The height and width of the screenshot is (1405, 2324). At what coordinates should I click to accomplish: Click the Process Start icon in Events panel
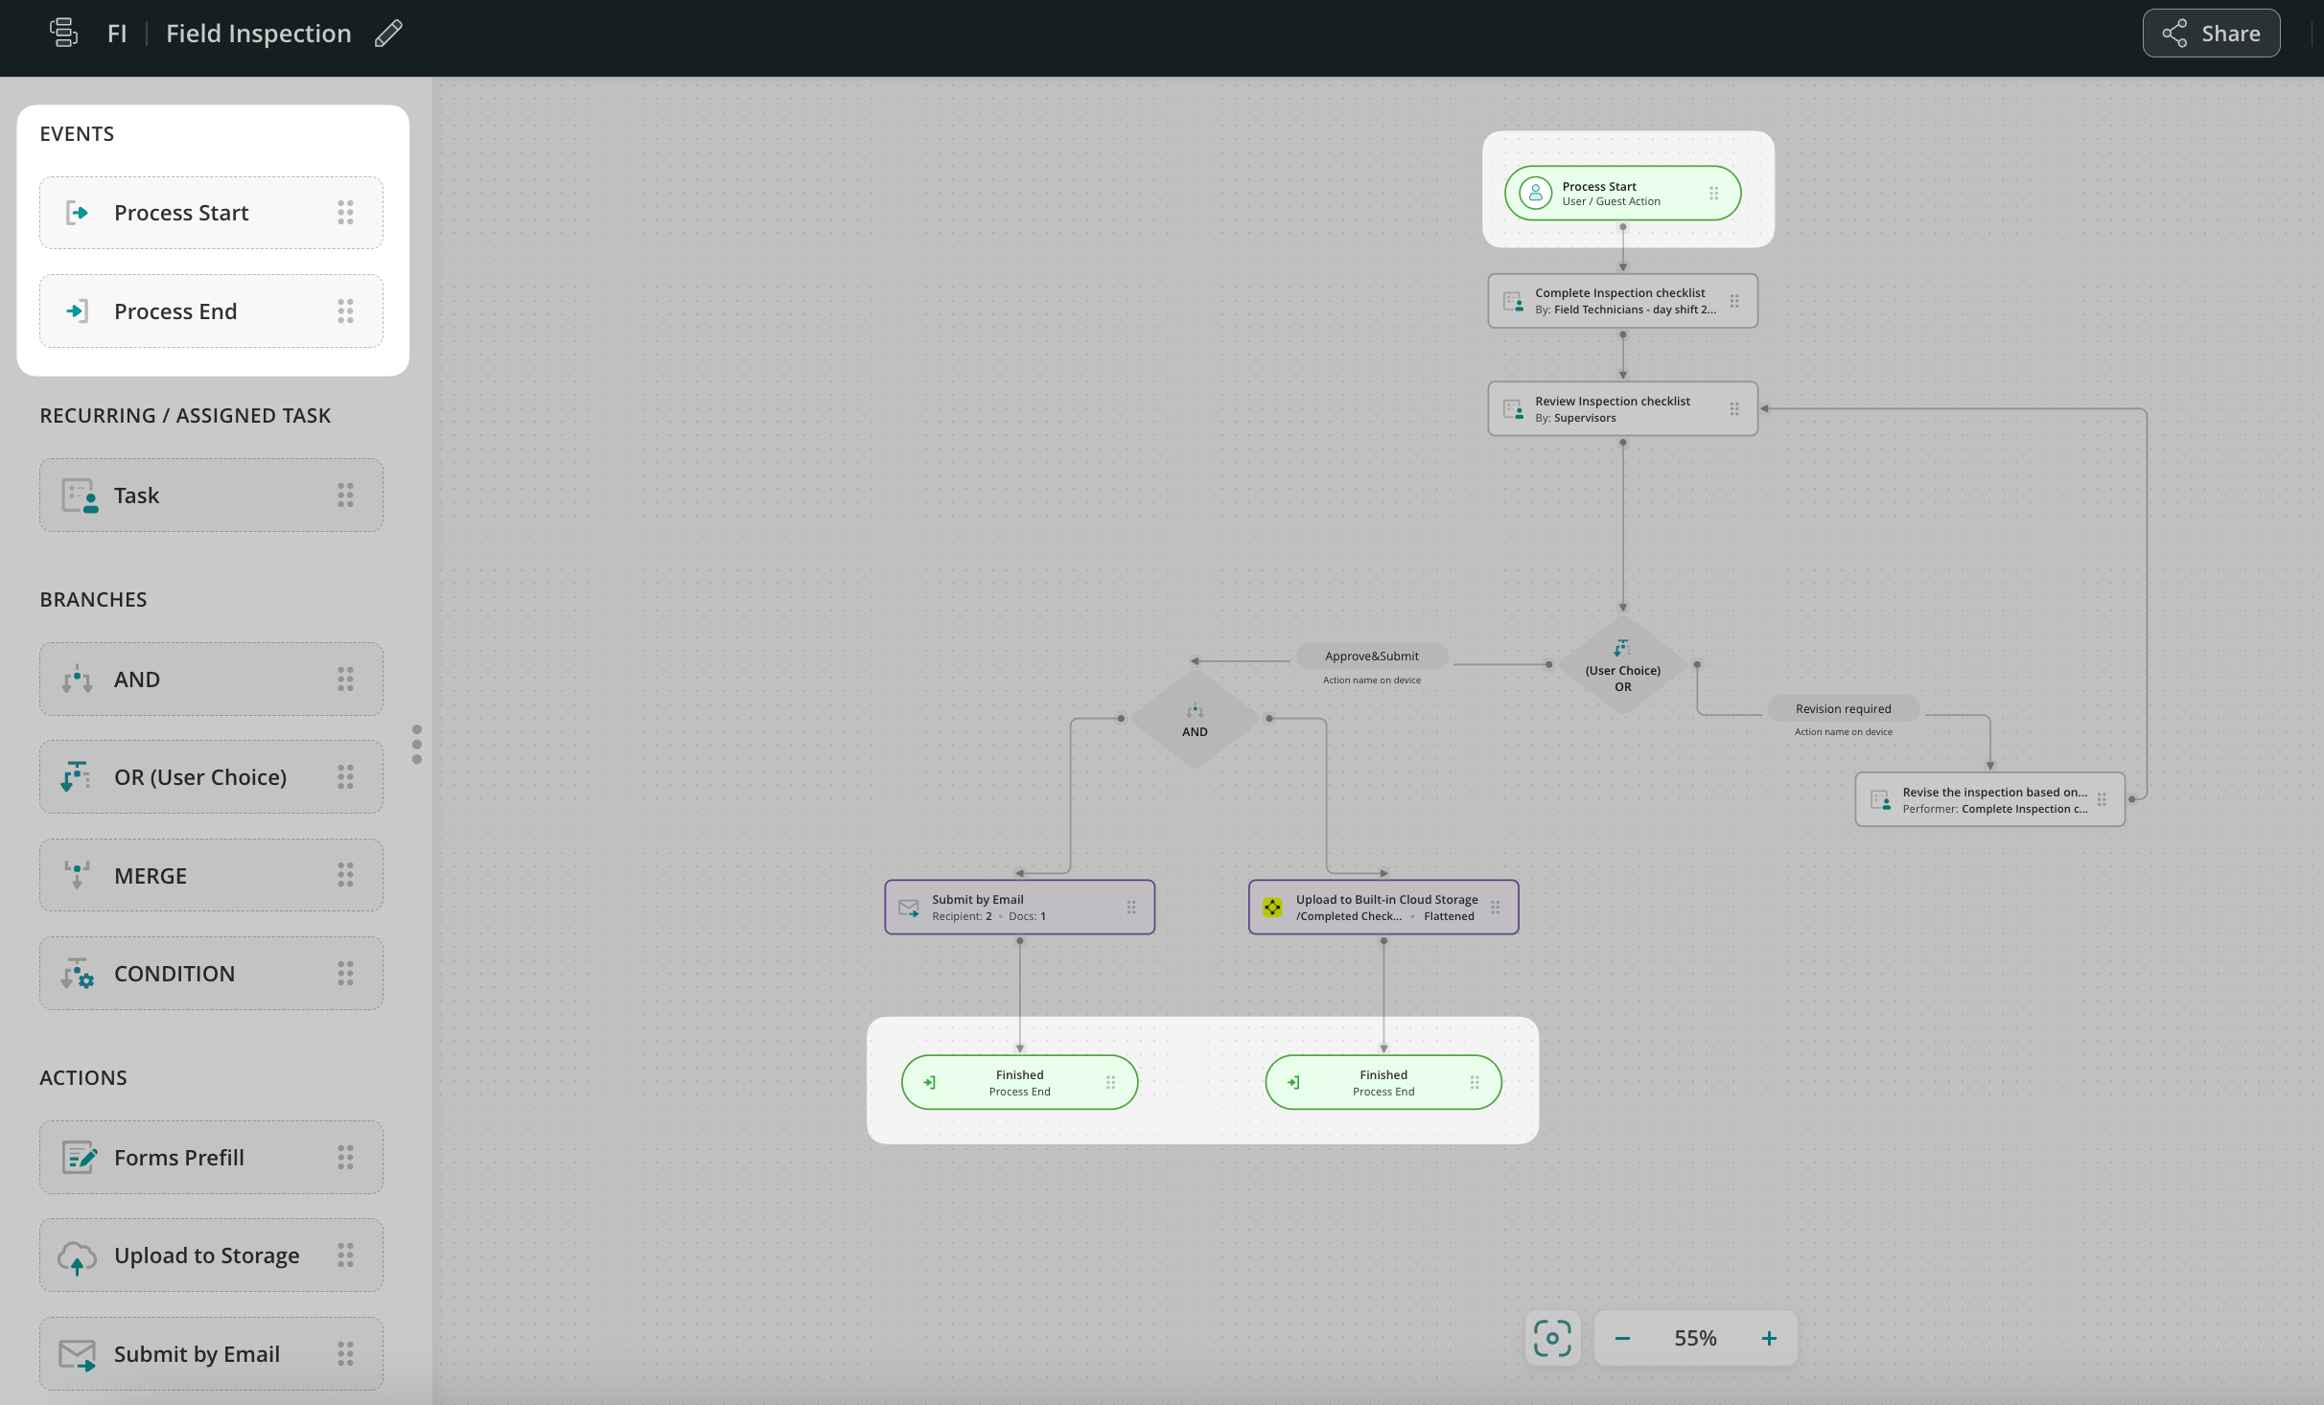point(78,213)
